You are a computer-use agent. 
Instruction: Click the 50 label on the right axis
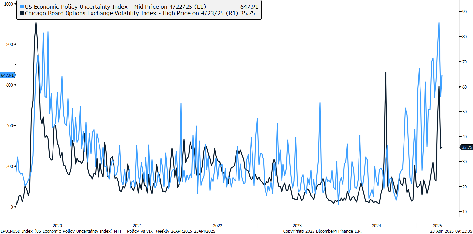pos(464,112)
